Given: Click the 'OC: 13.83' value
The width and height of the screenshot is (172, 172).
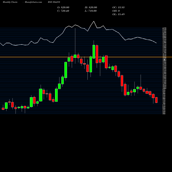Looking at the screenshot, I should (x=118, y=8).
